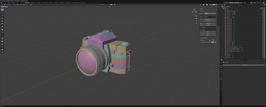The width and height of the screenshot is (266, 107).
Task: Activate the Rotate tool
Action: pos(2,18)
